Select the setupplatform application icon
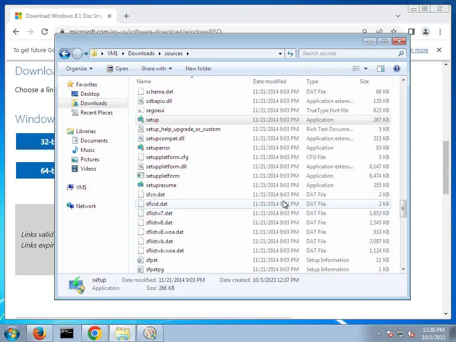 click(x=141, y=175)
